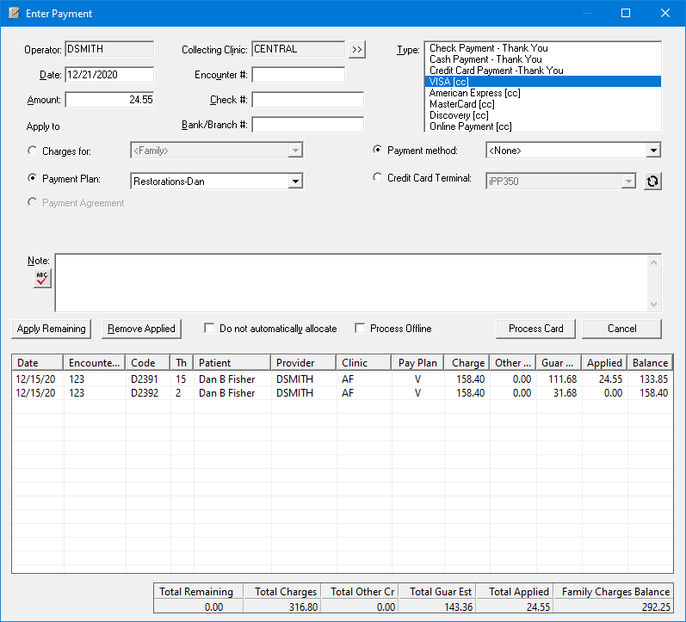Click the Clinic column header
Screen dimensions: 686x622
364,362
